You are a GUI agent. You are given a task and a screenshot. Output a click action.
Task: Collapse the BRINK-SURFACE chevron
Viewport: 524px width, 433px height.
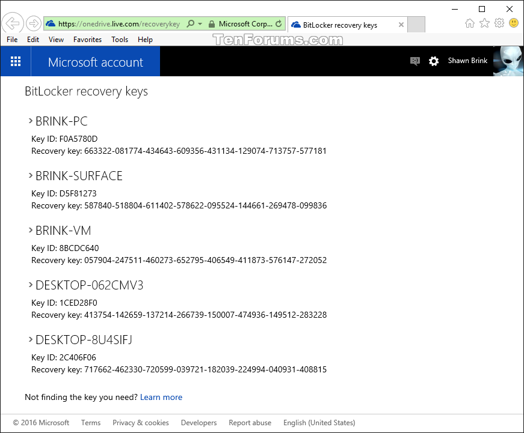(x=31, y=175)
